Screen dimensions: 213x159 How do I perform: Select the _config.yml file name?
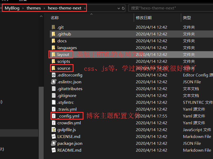68,116
